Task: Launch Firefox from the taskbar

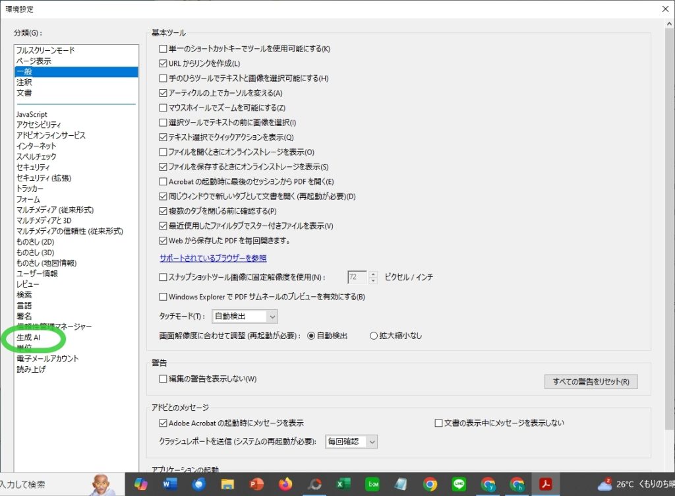Action: pyautogui.click(x=285, y=485)
